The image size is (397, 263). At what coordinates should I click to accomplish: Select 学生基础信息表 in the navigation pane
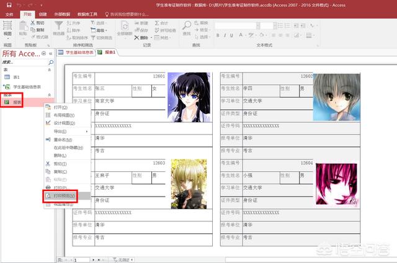click(27, 87)
